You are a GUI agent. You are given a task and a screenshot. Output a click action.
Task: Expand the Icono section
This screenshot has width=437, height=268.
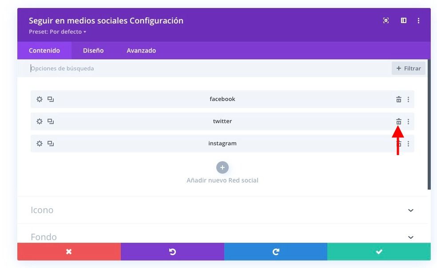(x=222, y=210)
